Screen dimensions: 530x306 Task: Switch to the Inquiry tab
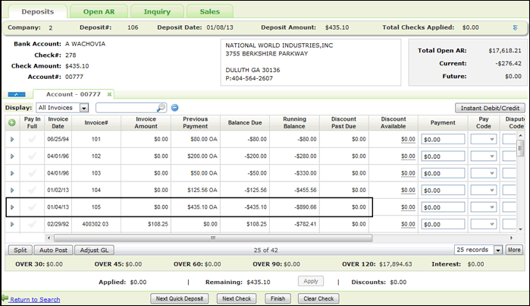pyautogui.click(x=157, y=11)
